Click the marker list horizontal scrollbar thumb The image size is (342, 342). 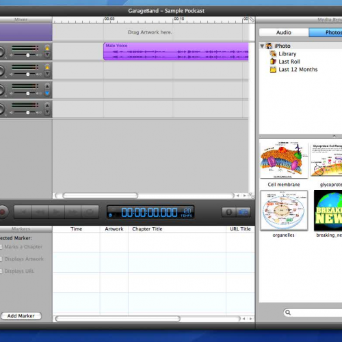118,319
